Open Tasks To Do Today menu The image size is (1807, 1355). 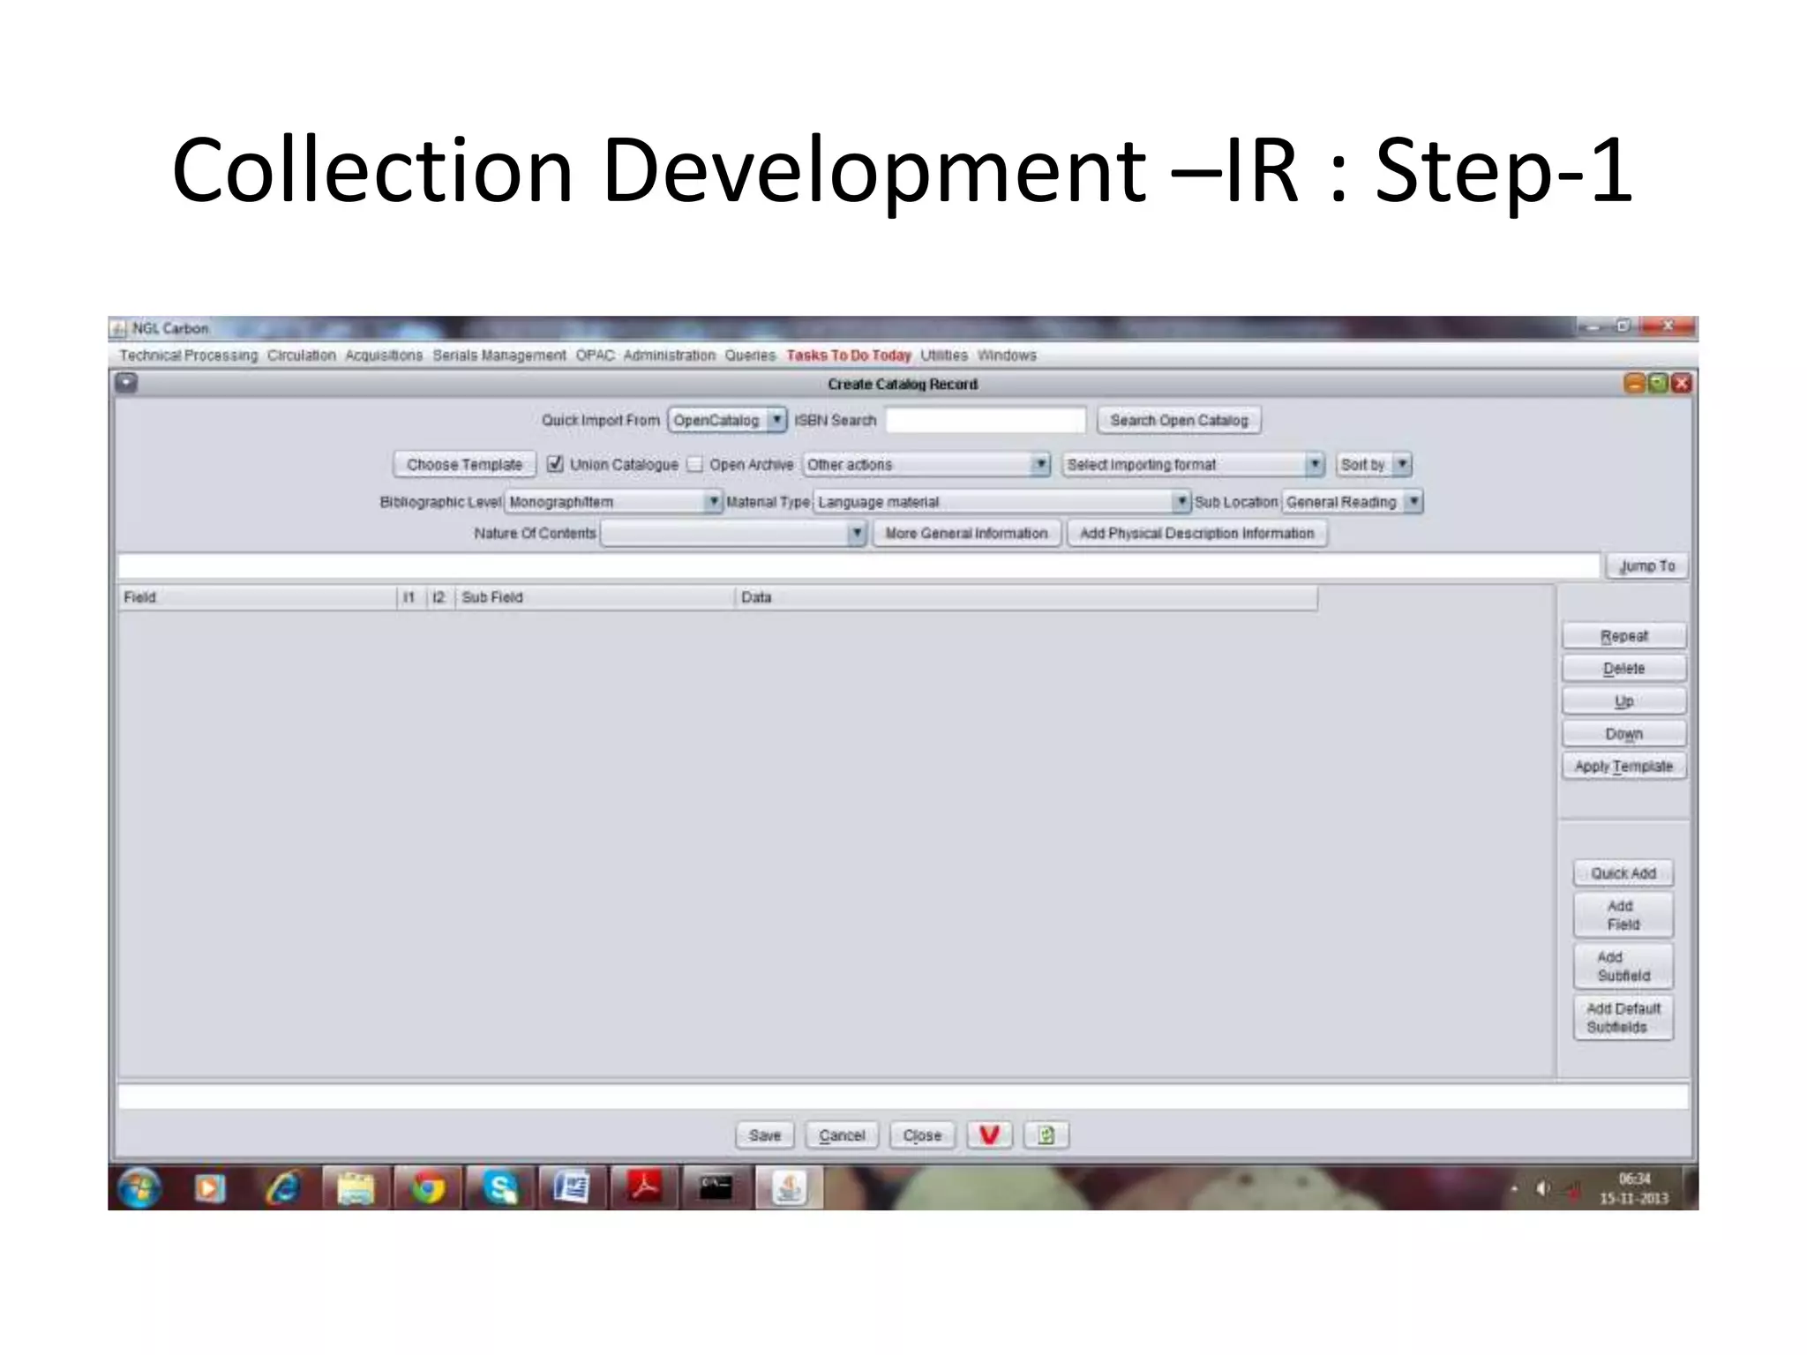(x=848, y=355)
